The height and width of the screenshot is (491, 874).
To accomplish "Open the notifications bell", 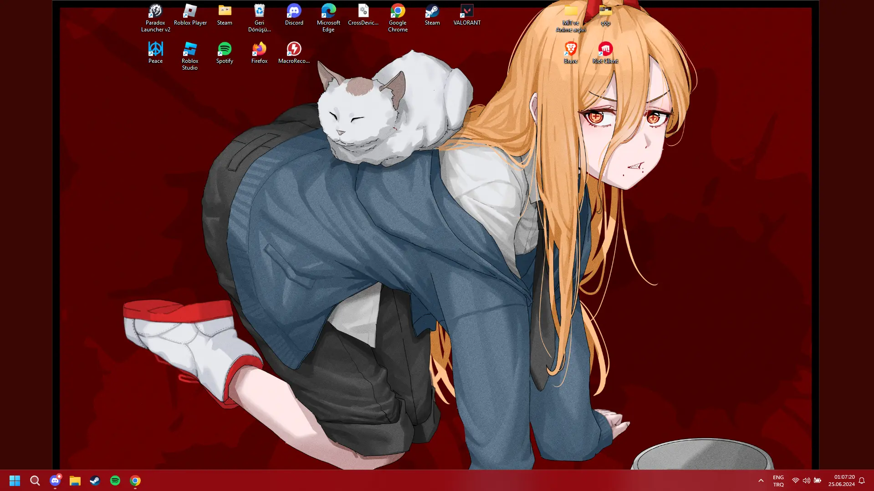I will pos(862,481).
